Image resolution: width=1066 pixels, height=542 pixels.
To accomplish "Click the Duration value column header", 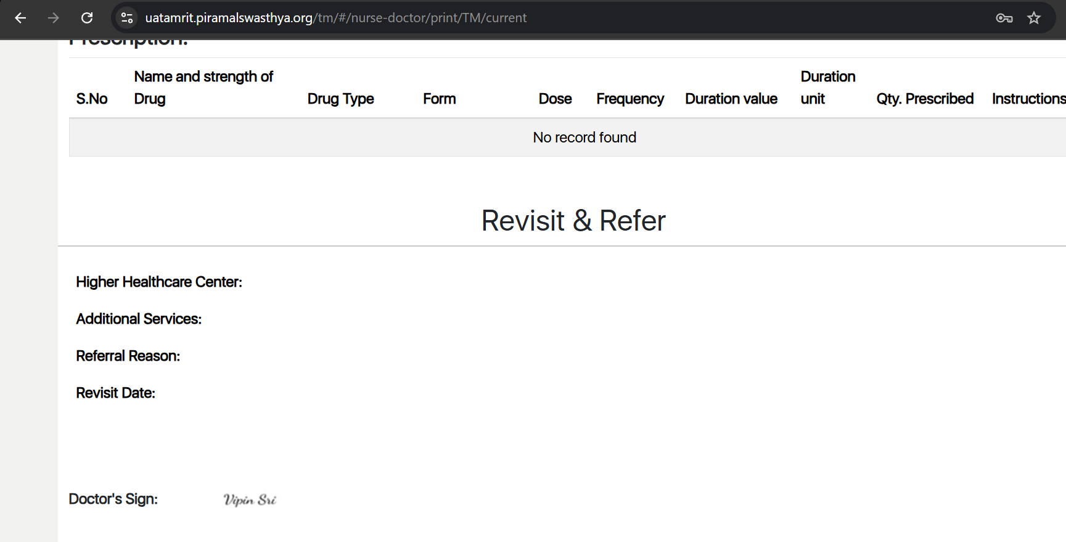I will coord(731,99).
